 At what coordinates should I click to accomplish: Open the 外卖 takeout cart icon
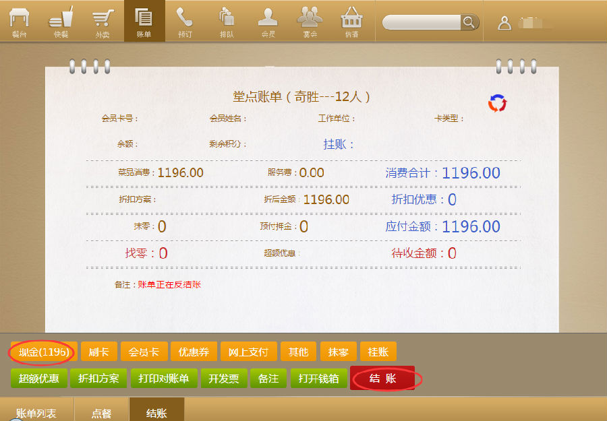(x=103, y=20)
